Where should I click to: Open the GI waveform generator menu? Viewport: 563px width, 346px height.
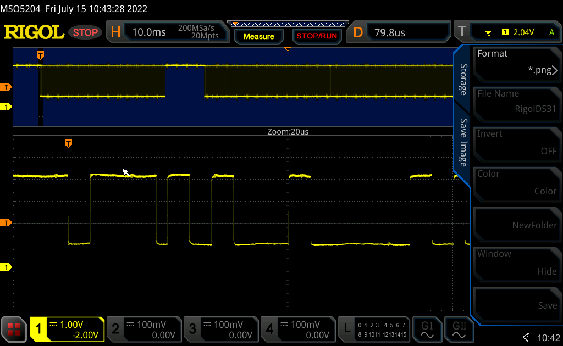click(427, 330)
